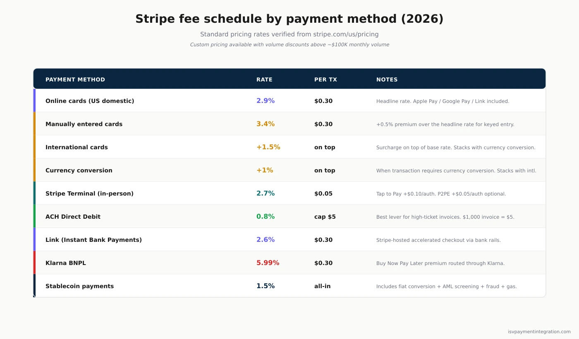Click the 'PAYMENT METHOD' column header
The height and width of the screenshot is (339, 579).
click(75, 79)
